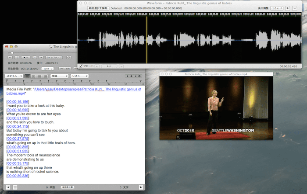Open the 1.0x height adjustment selector
Viewport: 307px width, 194px height.
coord(277,8)
